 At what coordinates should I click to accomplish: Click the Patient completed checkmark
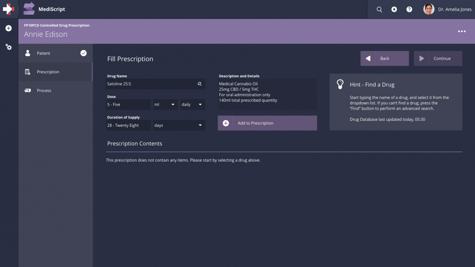pyautogui.click(x=83, y=53)
